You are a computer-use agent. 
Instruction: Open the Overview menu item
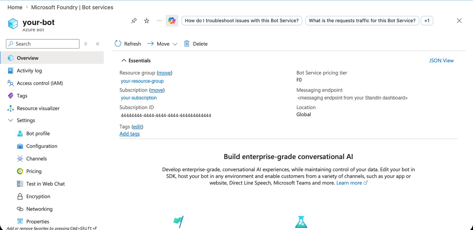tap(52, 58)
